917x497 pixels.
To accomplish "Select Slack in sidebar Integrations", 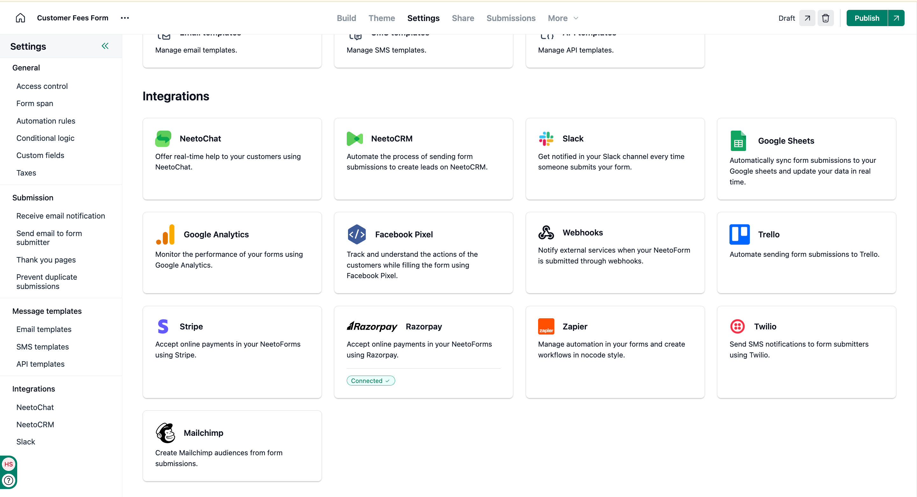I will [x=25, y=442].
